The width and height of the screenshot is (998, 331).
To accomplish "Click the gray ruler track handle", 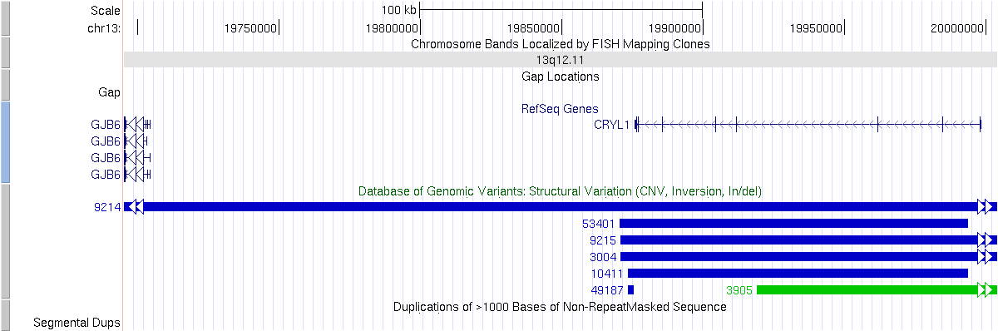I will [4, 17].
